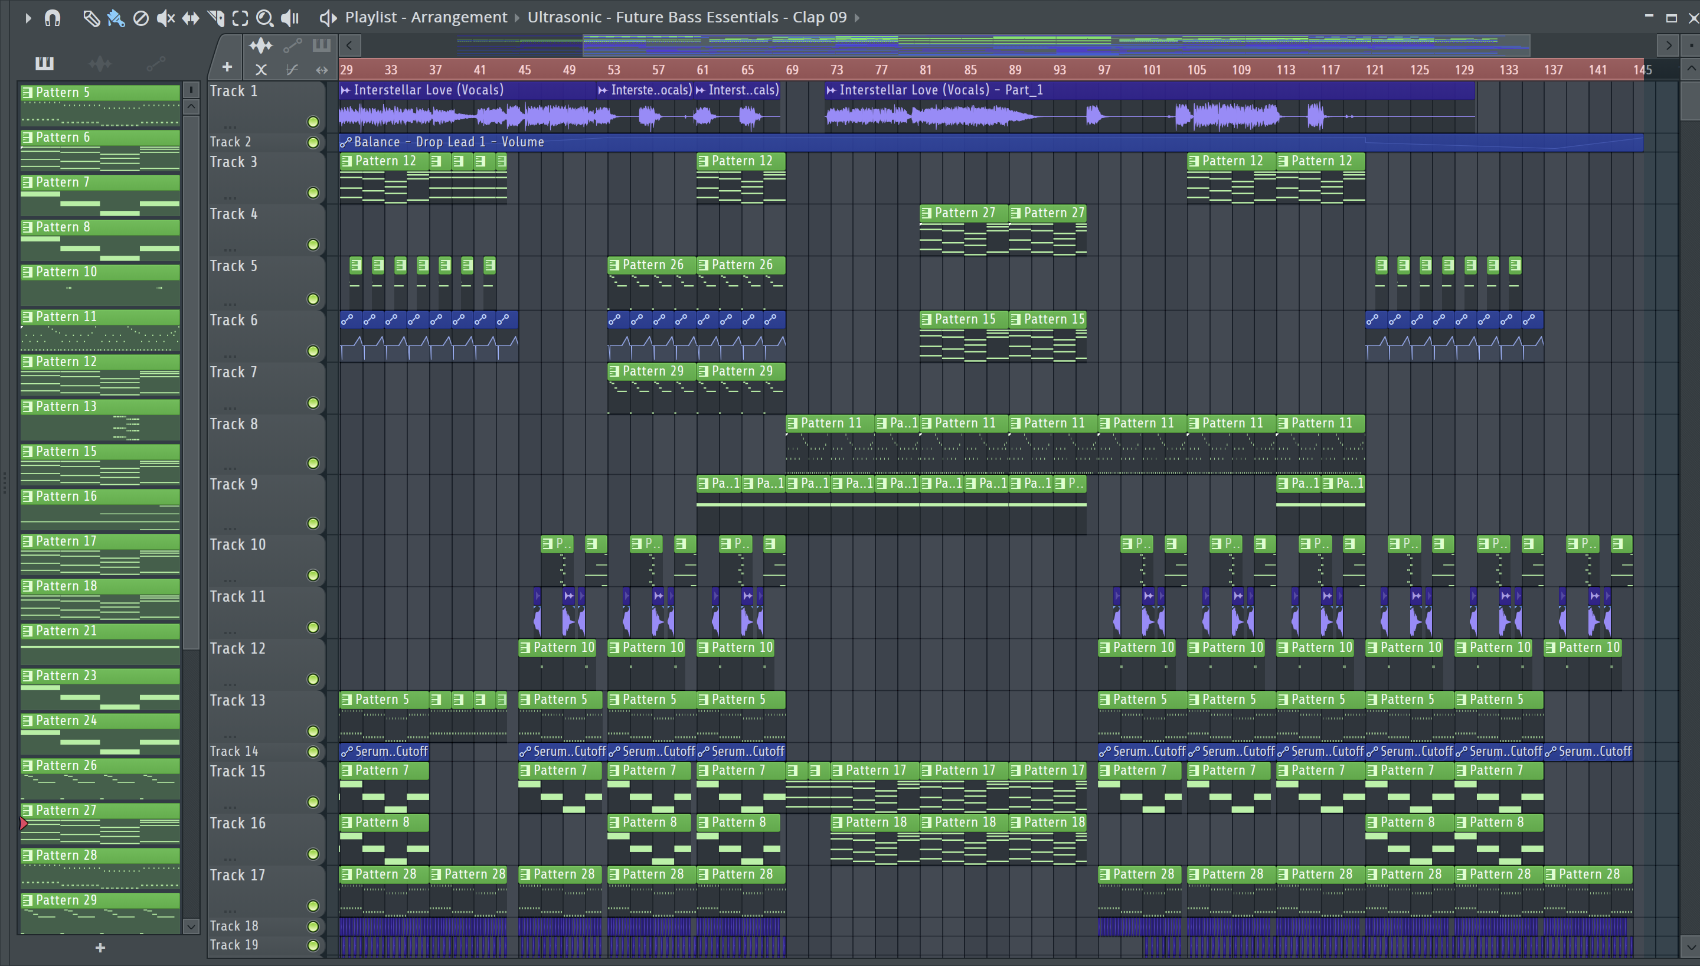Select Pattern 29 in the picker list

100,913
